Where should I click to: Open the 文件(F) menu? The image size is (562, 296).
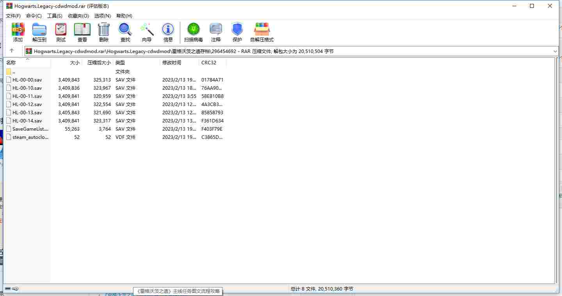[13, 16]
